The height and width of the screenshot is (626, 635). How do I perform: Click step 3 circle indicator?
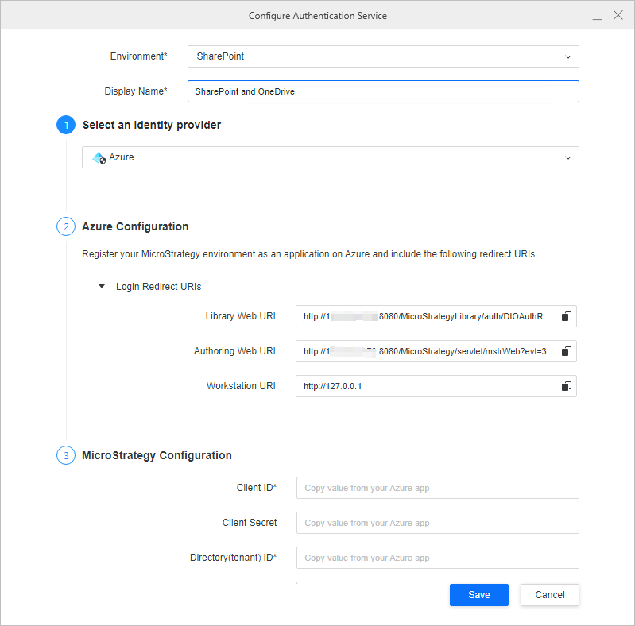coord(65,455)
